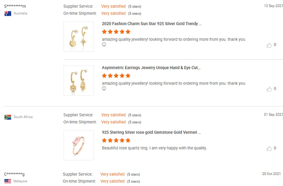
Task: Click the smiley emoji in Sun Star review
Action: tap(104, 44)
